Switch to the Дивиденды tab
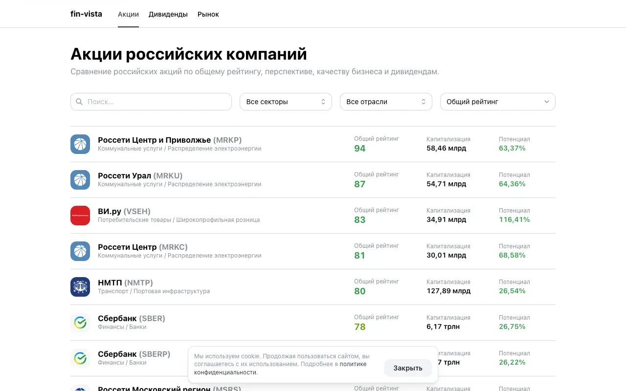This screenshot has height=391, width=626. click(168, 14)
